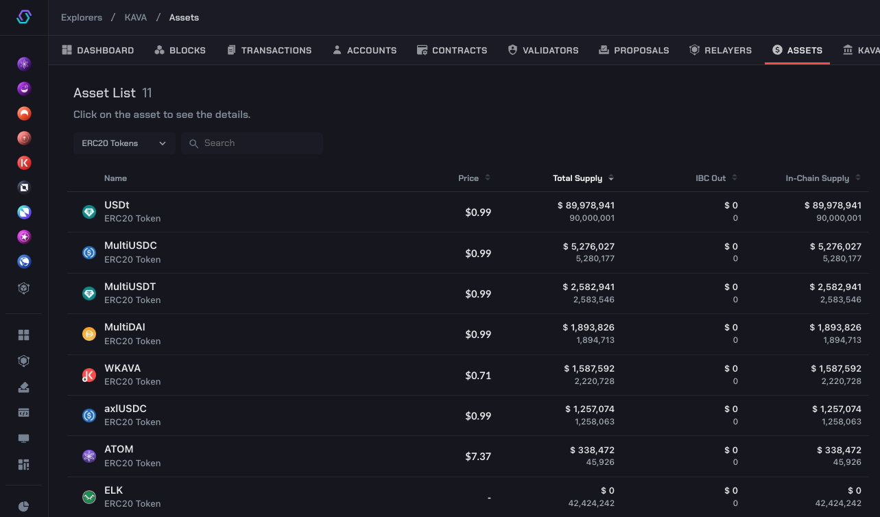Focus the asset Search field

click(252, 143)
